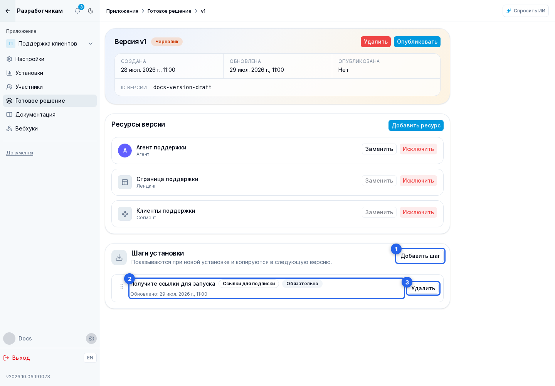Select the version ID docs-version-draft
Screen dimensions: 555x386
click(x=182, y=87)
